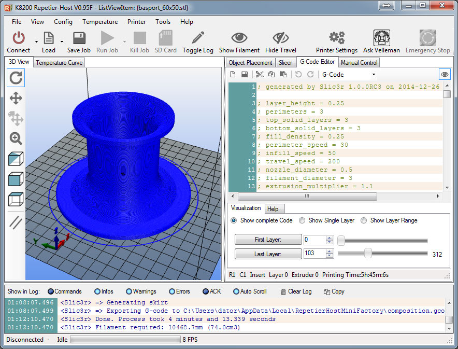Open the File menu
Image resolution: width=458 pixels, height=349 pixels.
(x=17, y=22)
